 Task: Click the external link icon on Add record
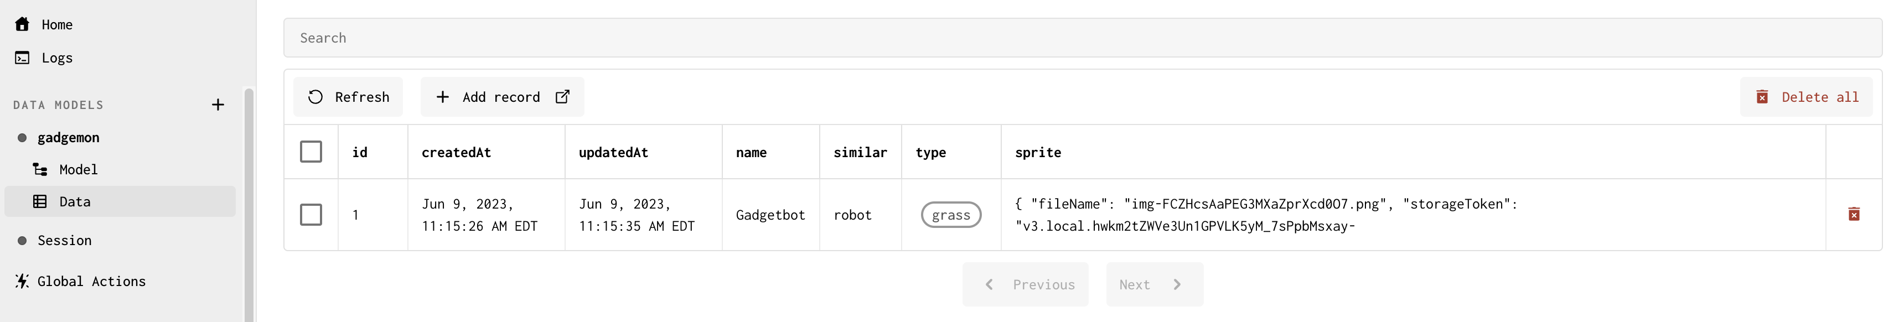(562, 97)
